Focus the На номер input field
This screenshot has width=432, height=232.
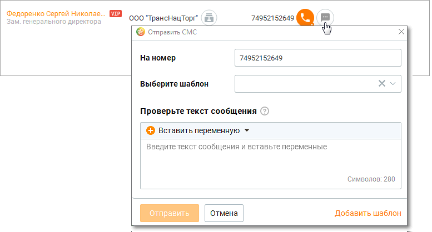tap(317, 58)
